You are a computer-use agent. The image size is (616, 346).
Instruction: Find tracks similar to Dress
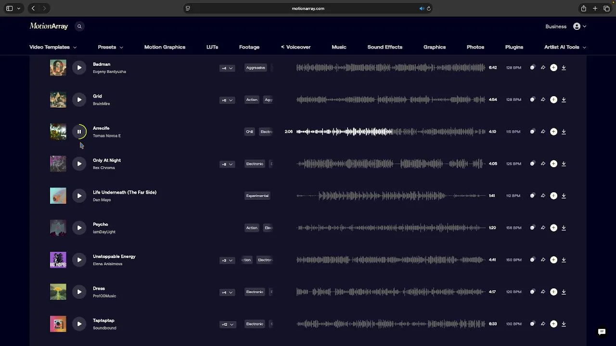tap(532, 292)
